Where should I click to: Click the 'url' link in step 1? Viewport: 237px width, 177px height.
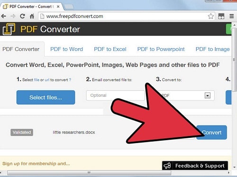click(x=47, y=80)
